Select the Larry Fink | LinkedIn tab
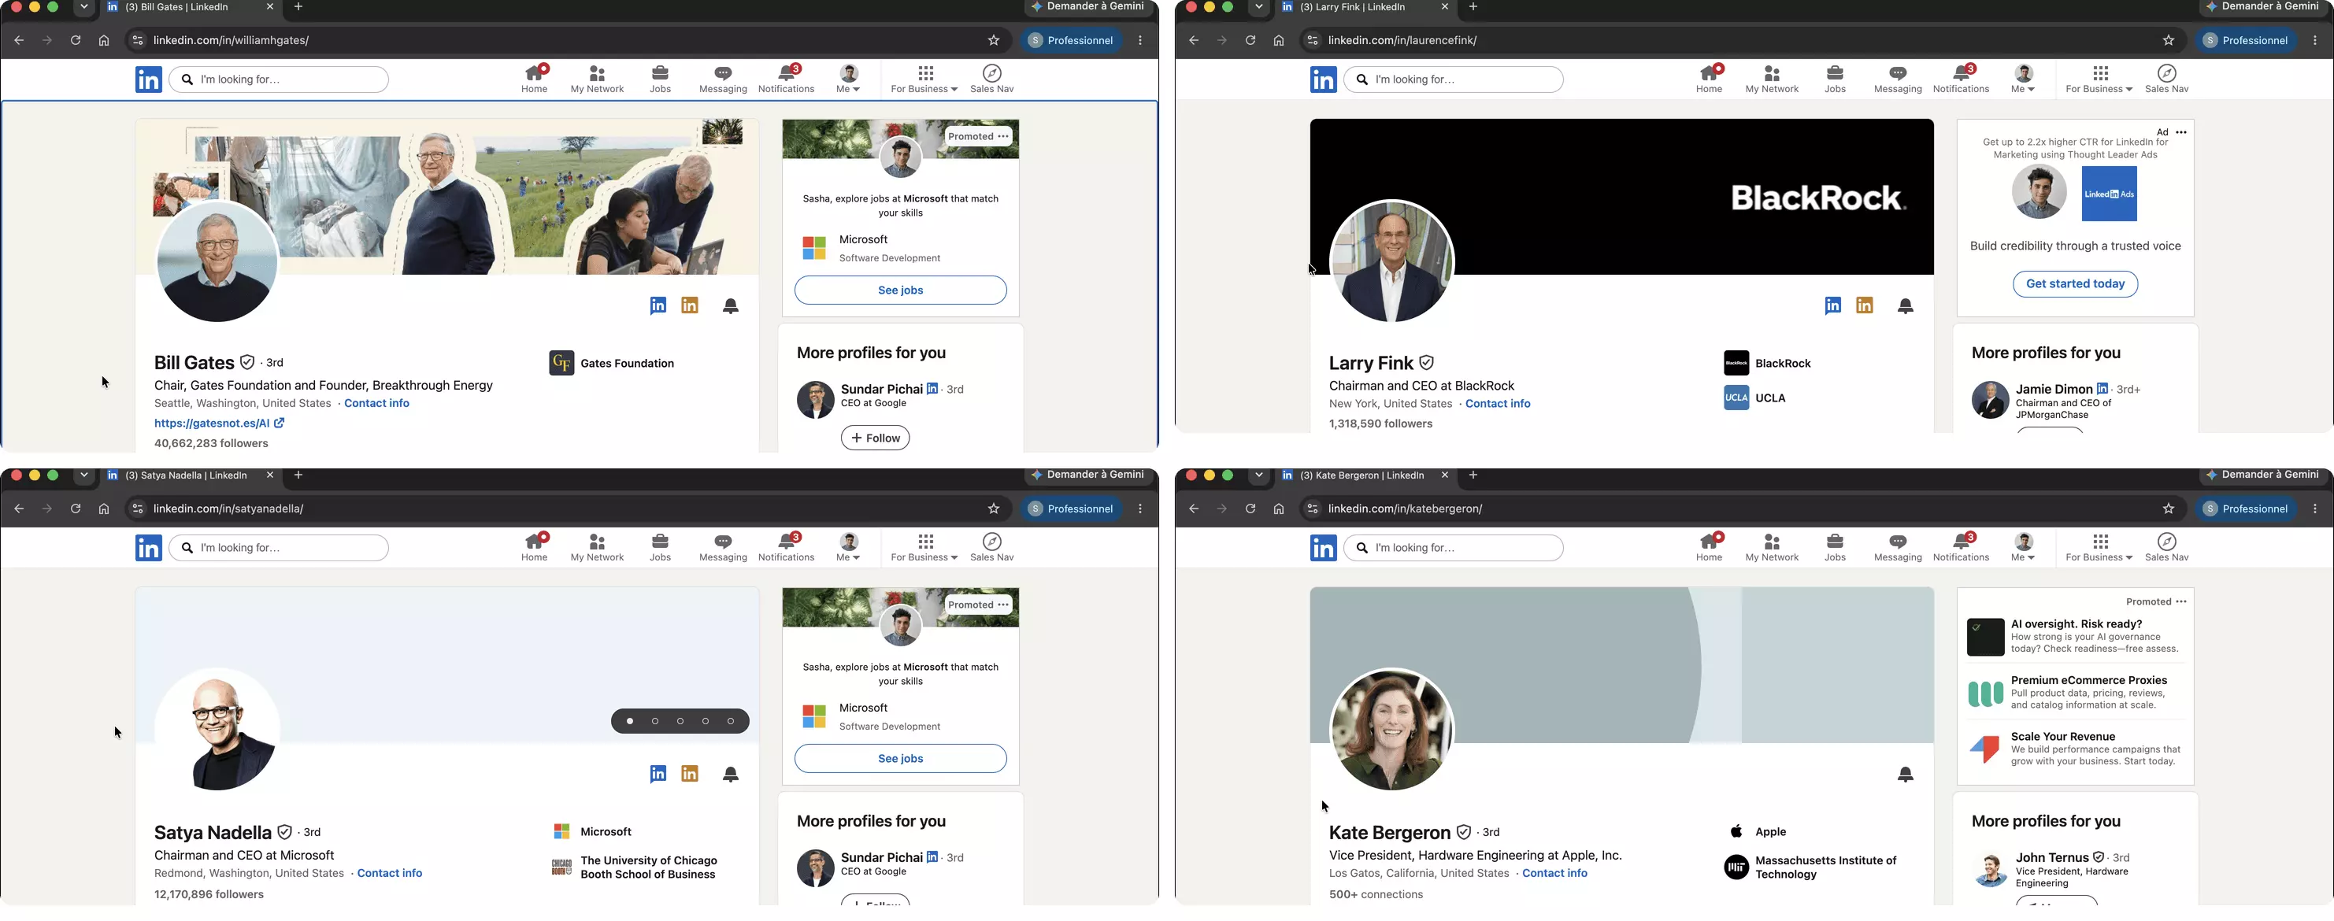The height and width of the screenshot is (921, 2334). pyautogui.click(x=1365, y=7)
